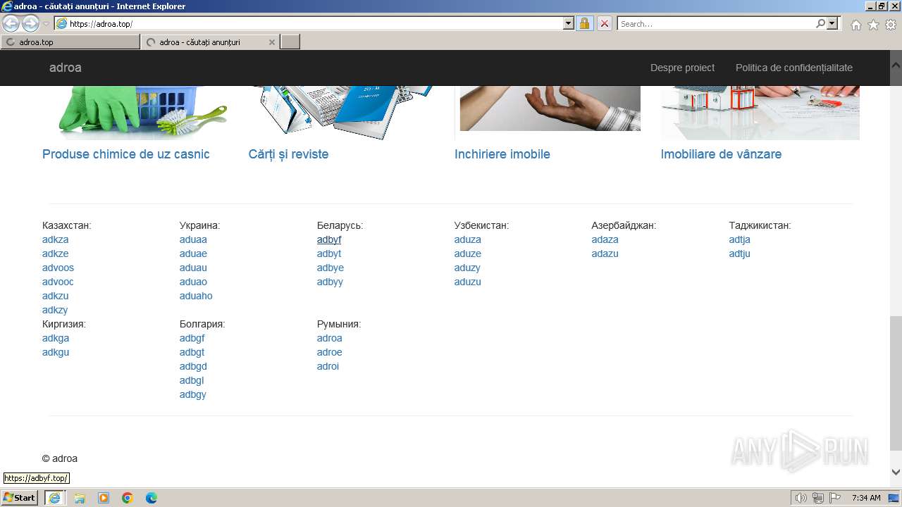Open Favorites with the star icon
The image size is (902, 507).
[873, 25]
